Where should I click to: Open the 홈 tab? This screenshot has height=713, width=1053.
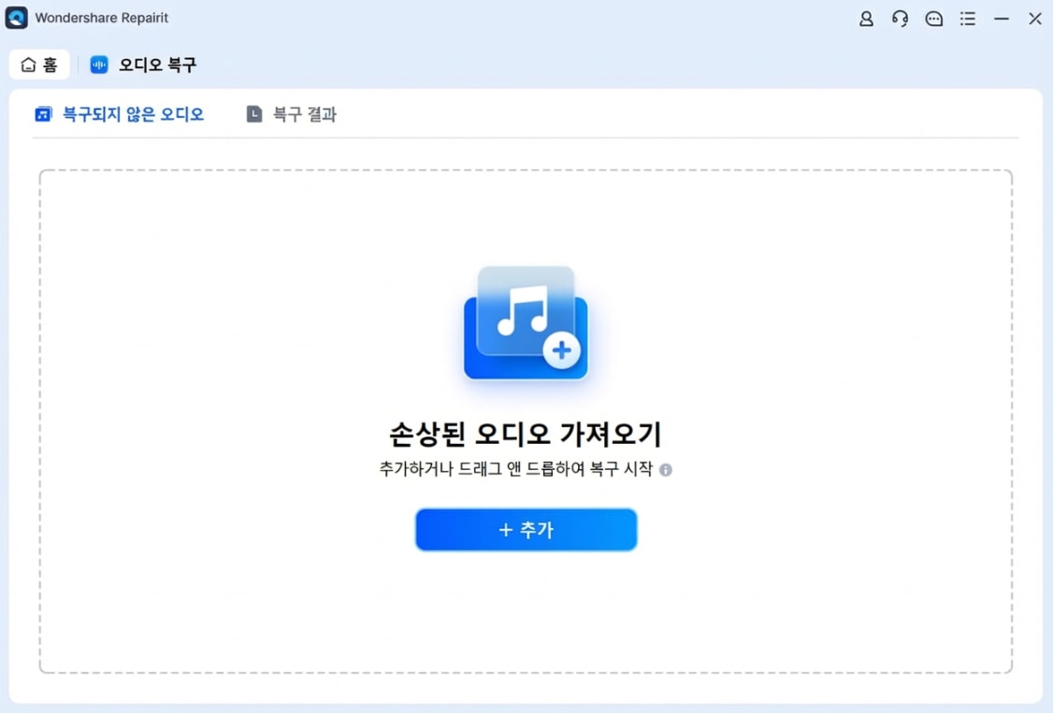tap(38, 64)
